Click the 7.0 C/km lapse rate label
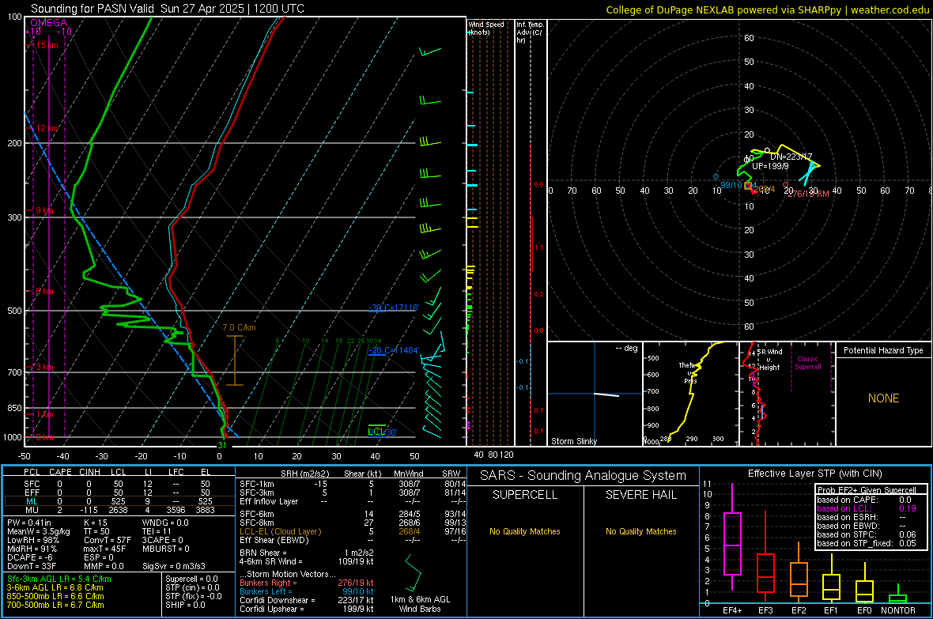The image size is (933, 619). pos(239,327)
